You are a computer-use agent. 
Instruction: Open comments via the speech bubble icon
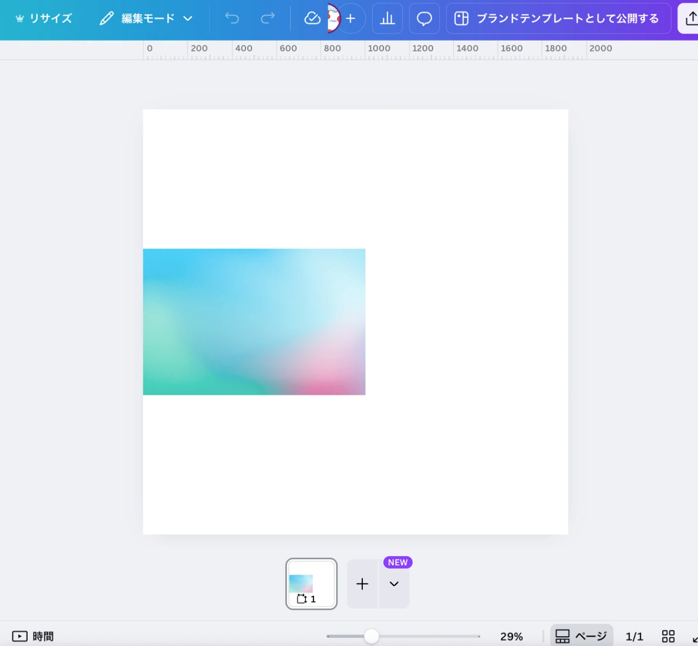(424, 18)
